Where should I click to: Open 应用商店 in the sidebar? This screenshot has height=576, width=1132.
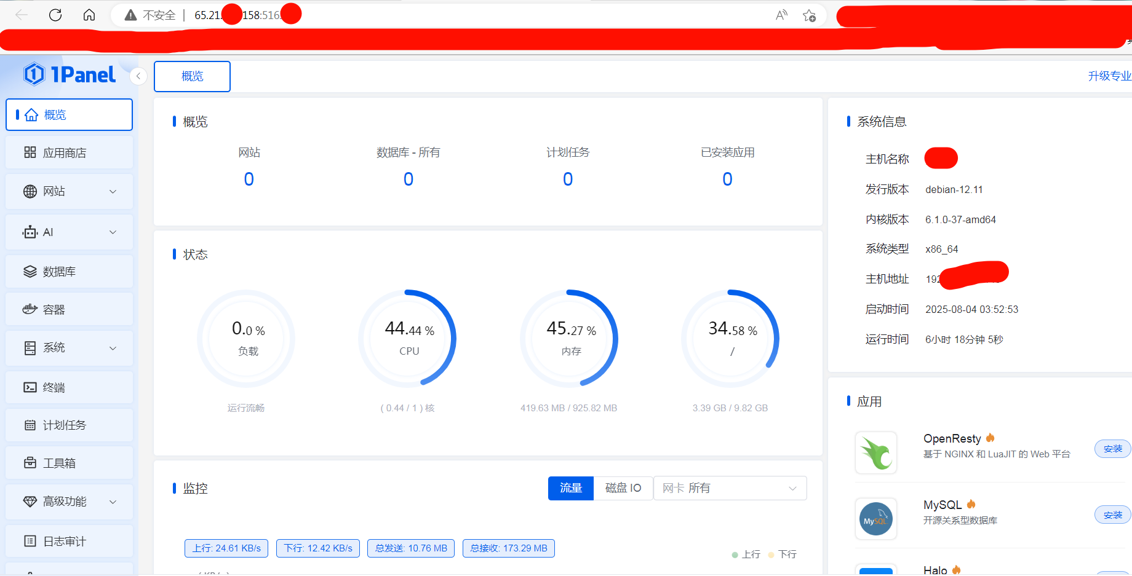(70, 152)
